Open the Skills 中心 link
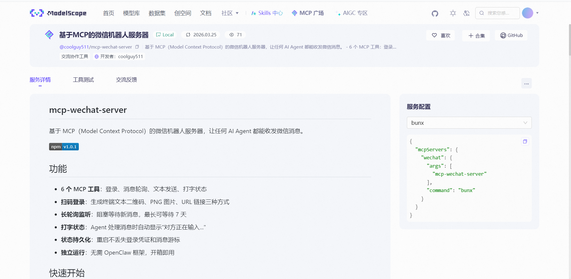The image size is (571, 279). [x=267, y=13]
